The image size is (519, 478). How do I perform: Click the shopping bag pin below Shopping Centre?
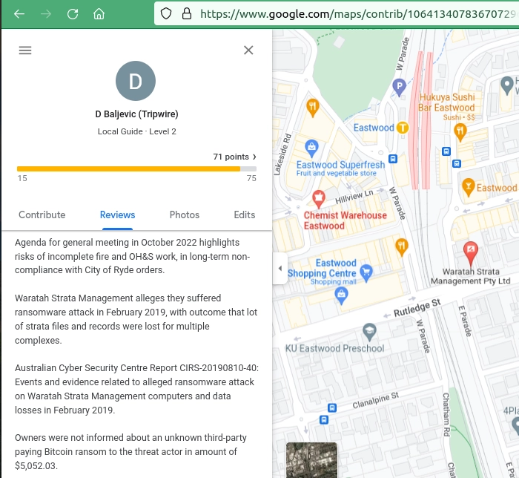tap(341, 296)
